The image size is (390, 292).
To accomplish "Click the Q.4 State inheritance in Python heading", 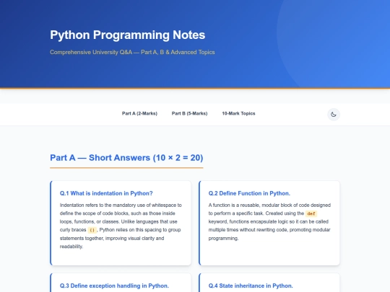I will click(x=251, y=286).
